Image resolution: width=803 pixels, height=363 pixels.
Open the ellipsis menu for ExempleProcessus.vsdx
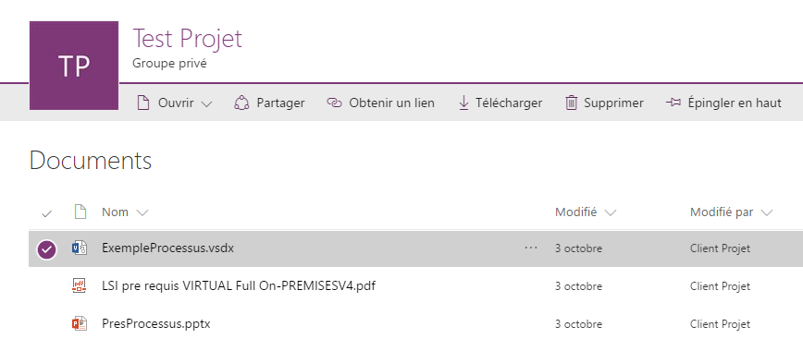click(531, 248)
